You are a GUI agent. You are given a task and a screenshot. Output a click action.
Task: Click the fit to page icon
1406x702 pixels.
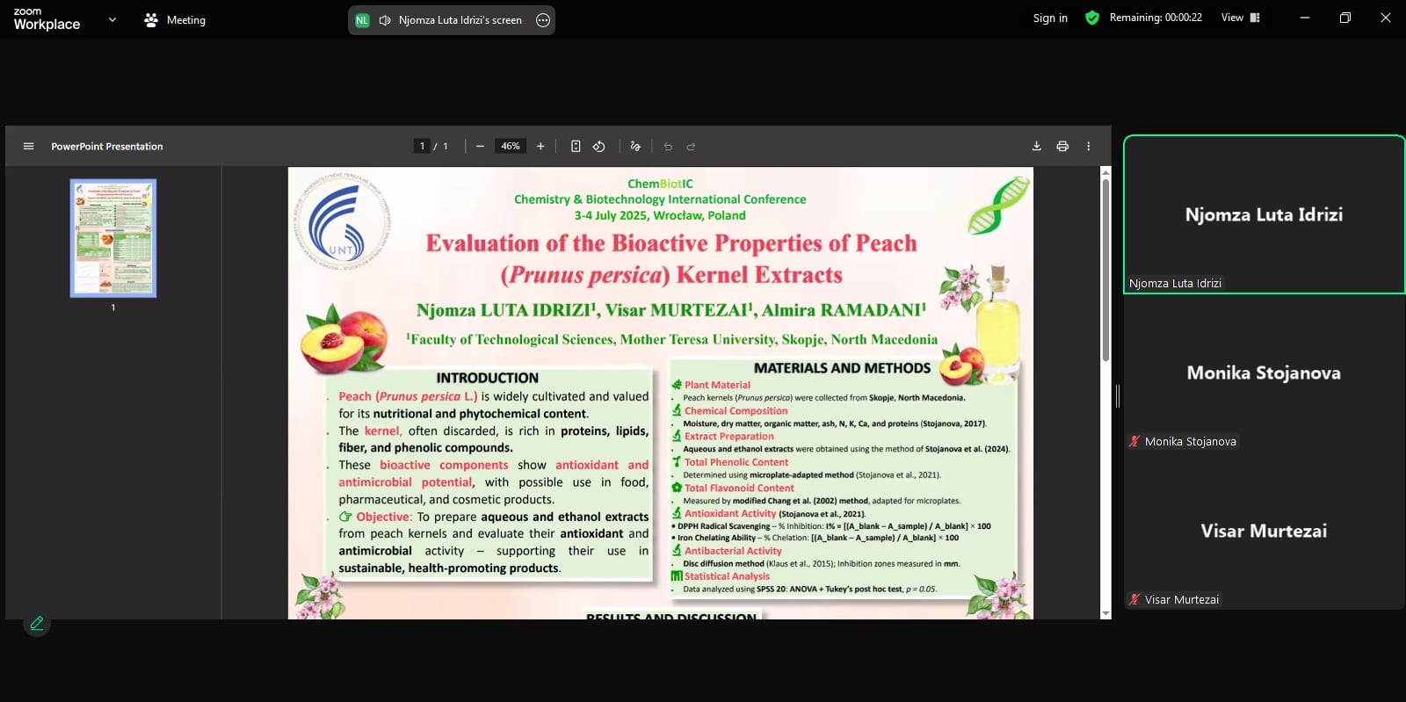pos(576,147)
